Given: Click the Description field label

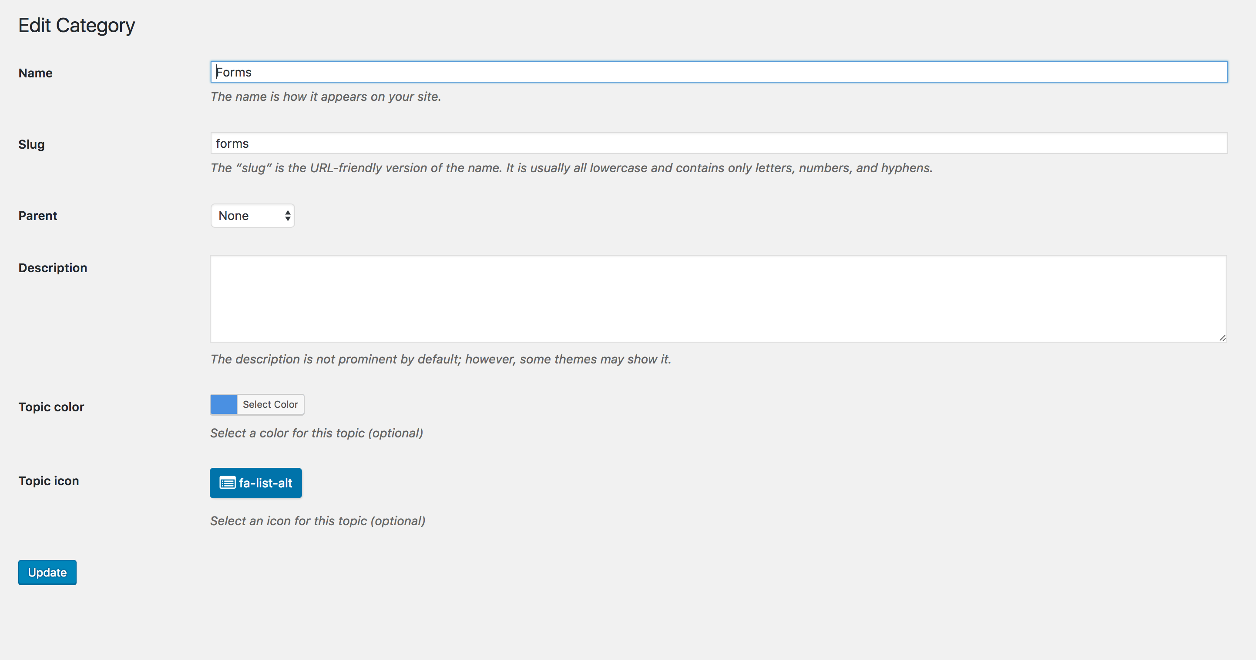Looking at the screenshot, I should click(53, 268).
